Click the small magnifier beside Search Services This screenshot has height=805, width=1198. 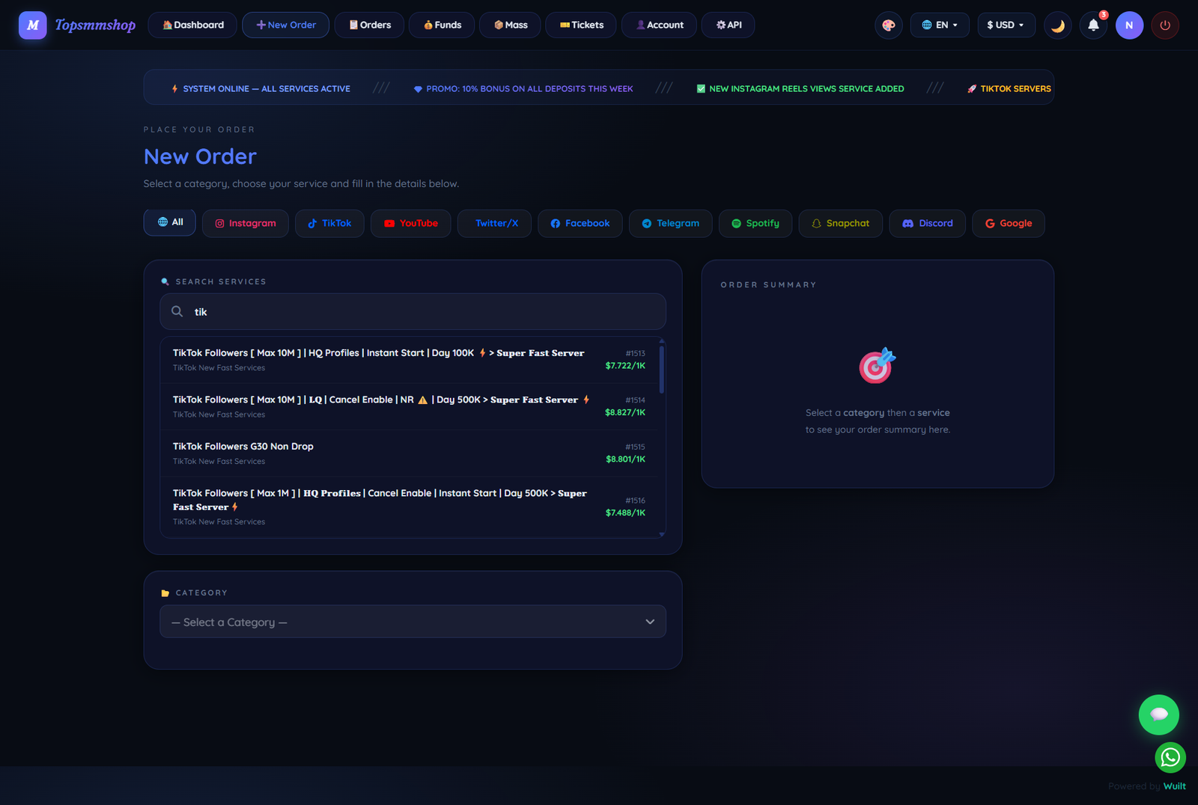click(x=165, y=282)
